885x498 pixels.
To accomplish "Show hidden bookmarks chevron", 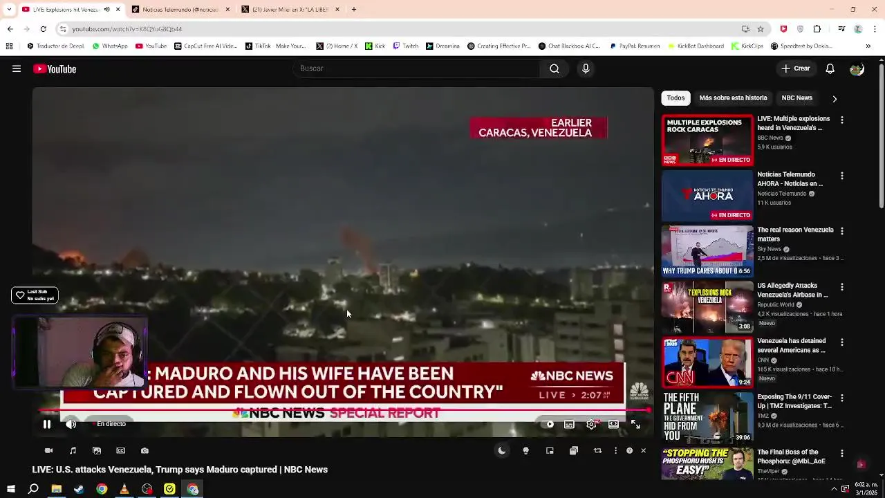I will point(869,46).
